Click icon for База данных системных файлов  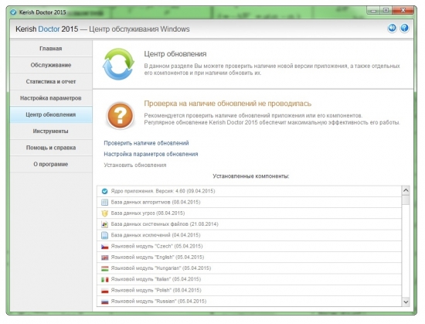[x=104, y=224]
